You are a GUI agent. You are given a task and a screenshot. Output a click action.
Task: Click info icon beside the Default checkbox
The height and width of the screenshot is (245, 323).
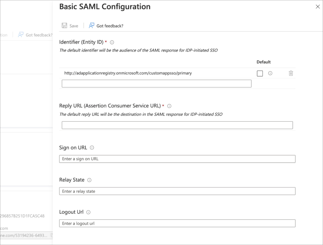270,73
